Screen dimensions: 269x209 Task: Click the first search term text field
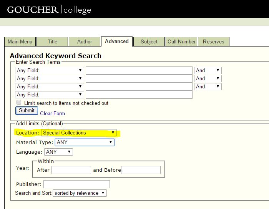click(x=139, y=70)
